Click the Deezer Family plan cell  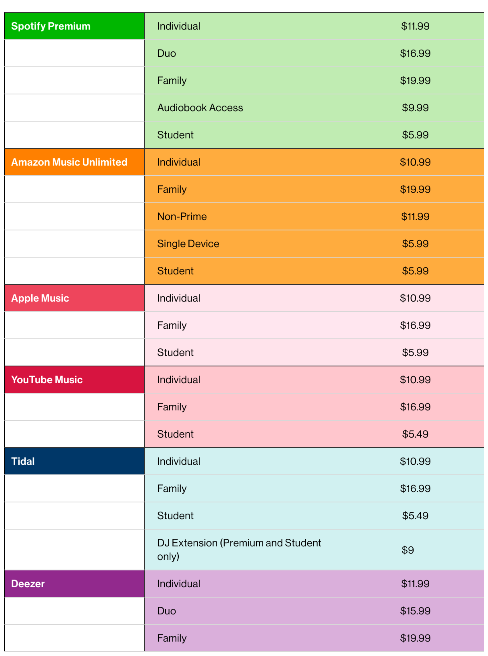coord(172,638)
